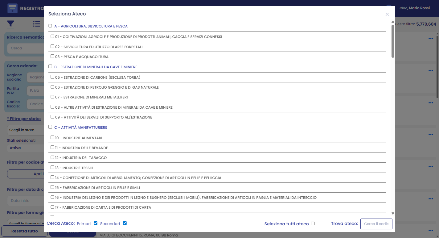Image resolution: width=439 pixels, height=238 pixels.
Task: Open first result's three-dot menu
Action: point(431,39)
